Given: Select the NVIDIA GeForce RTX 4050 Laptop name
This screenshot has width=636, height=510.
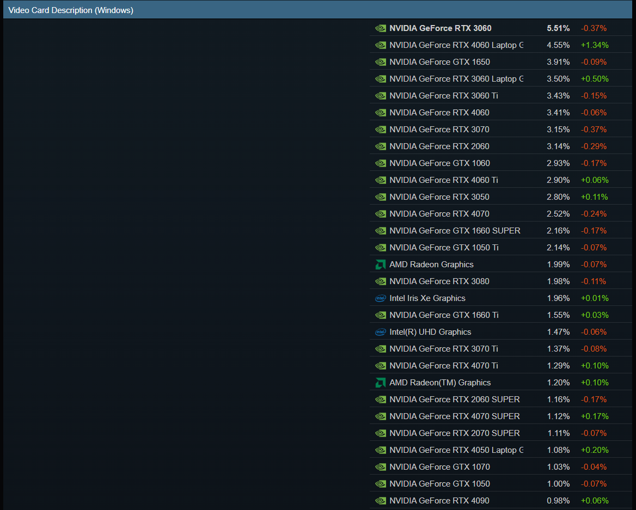Looking at the screenshot, I should point(456,450).
